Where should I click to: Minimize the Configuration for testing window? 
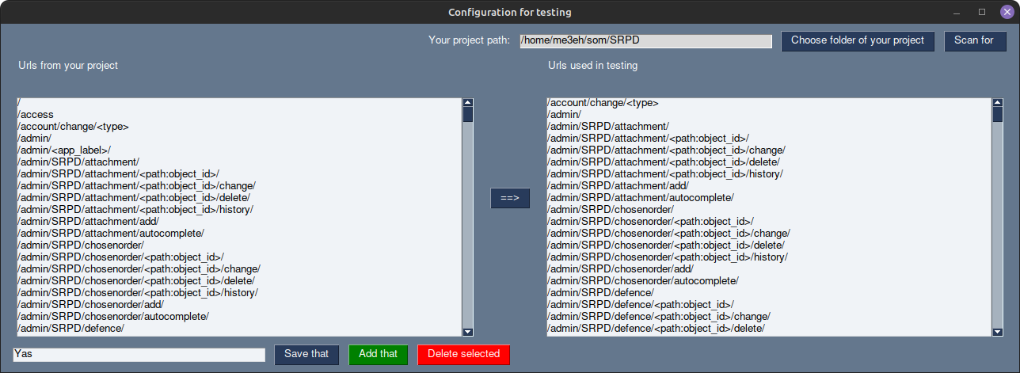click(x=957, y=12)
